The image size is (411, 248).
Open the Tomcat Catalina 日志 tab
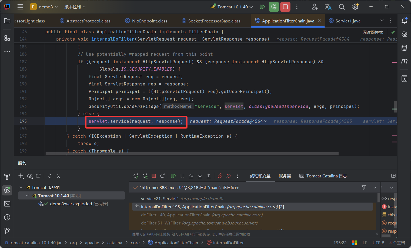(323, 176)
